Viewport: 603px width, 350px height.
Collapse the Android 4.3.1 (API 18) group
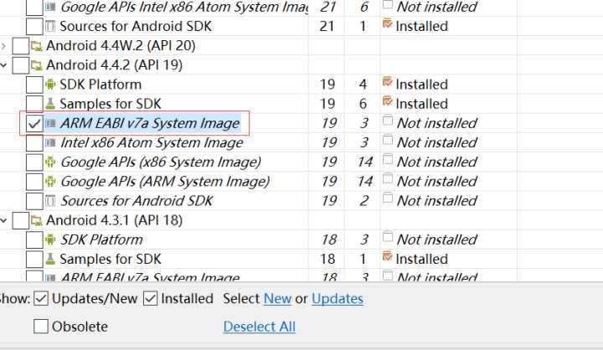pos(5,220)
